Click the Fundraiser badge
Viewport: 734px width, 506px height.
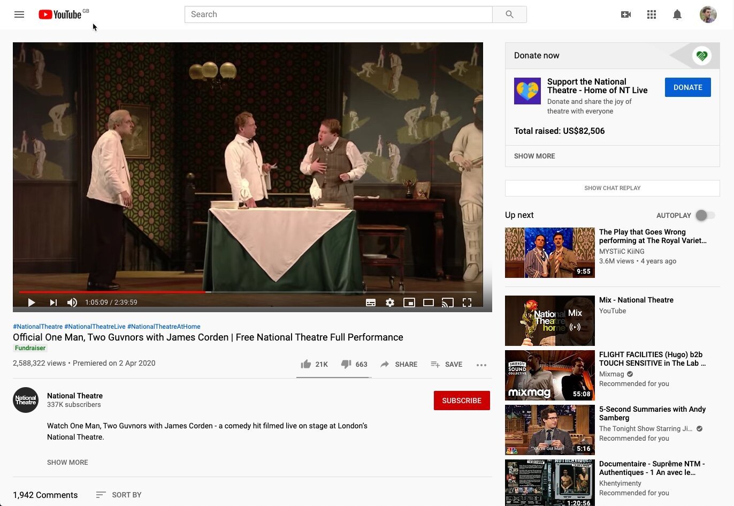(30, 348)
